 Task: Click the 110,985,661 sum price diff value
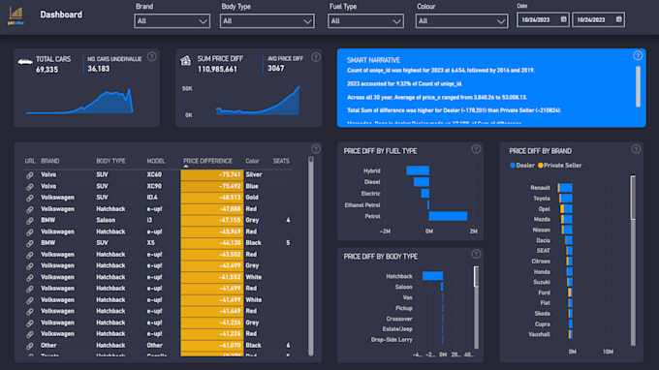click(x=217, y=70)
